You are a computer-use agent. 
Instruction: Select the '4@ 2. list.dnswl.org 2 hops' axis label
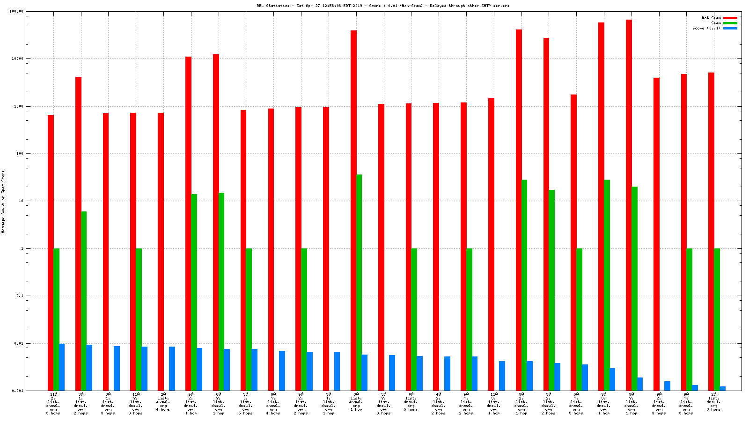pos(438,404)
